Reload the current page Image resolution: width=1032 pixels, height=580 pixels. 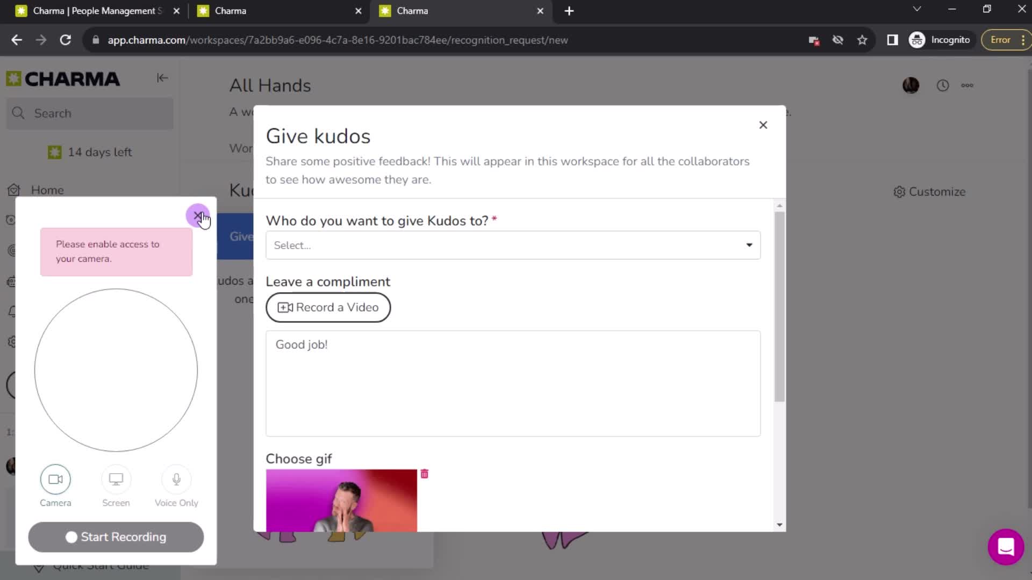66,40
